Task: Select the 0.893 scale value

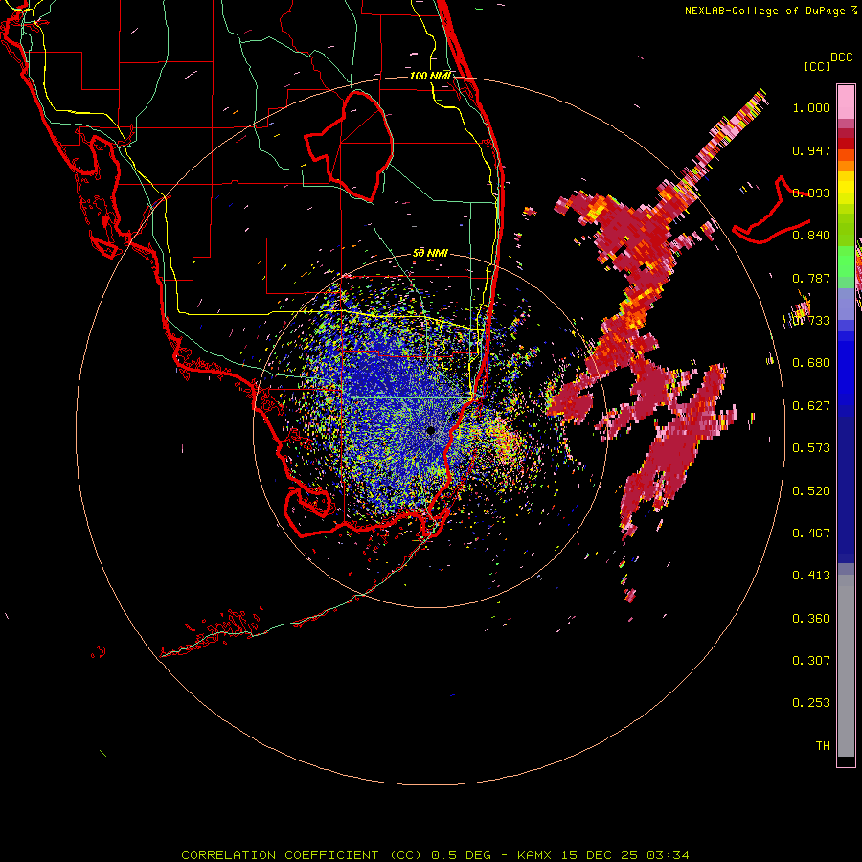Action: pyautogui.click(x=811, y=193)
